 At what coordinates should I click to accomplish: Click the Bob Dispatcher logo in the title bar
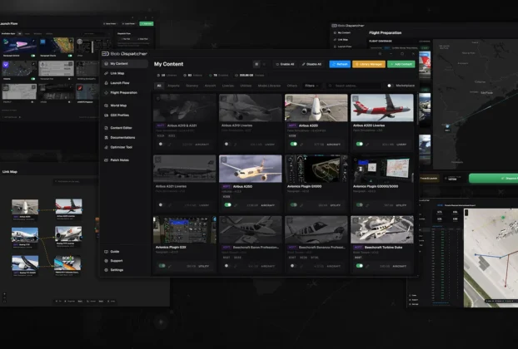click(106, 54)
